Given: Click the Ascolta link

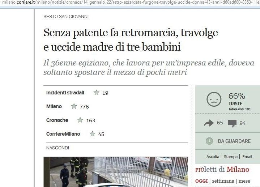Looking at the screenshot, I should pos(213,157).
